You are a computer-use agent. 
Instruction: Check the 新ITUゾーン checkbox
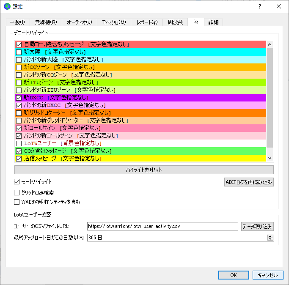19,82
